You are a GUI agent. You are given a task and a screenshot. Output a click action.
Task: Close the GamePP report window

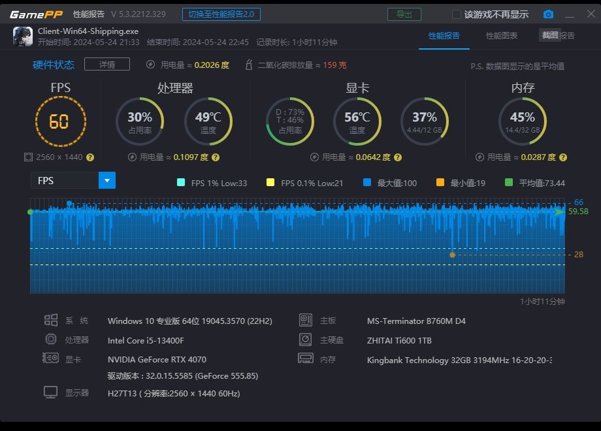591,14
